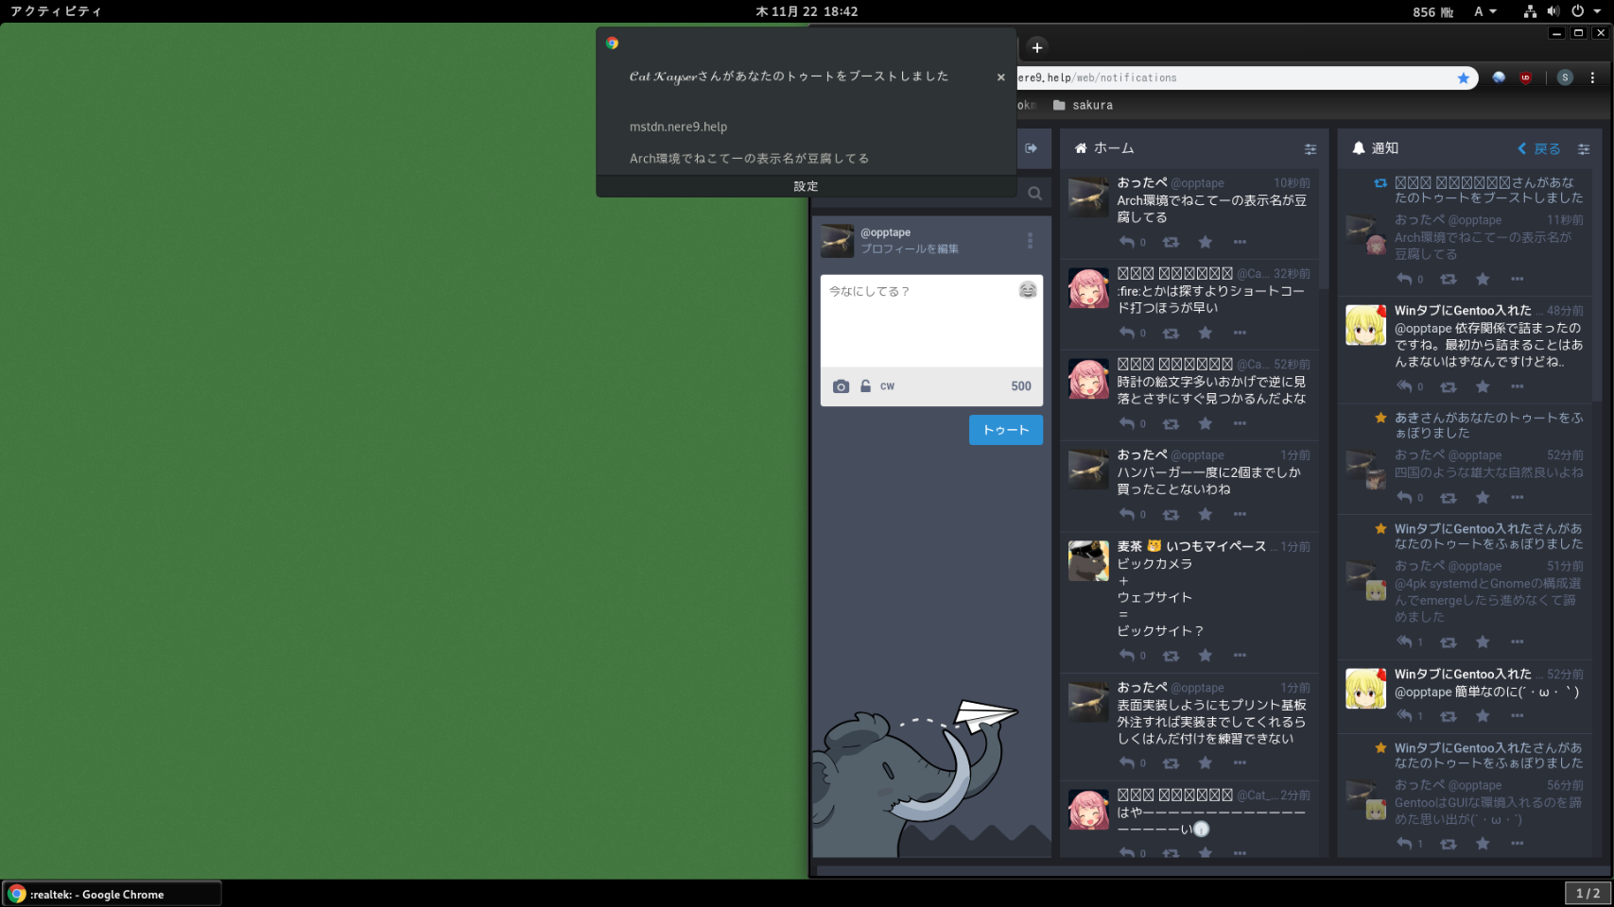Screen dimensions: 1614x907
Task: Open the input source A dropdown
Action: 1485,11
